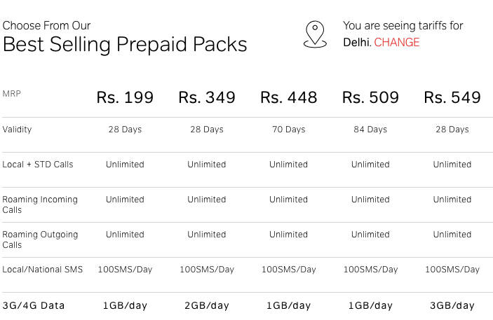The width and height of the screenshot is (493, 320).
Task: Click the Local/National SMS label
Action: click(42, 270)
